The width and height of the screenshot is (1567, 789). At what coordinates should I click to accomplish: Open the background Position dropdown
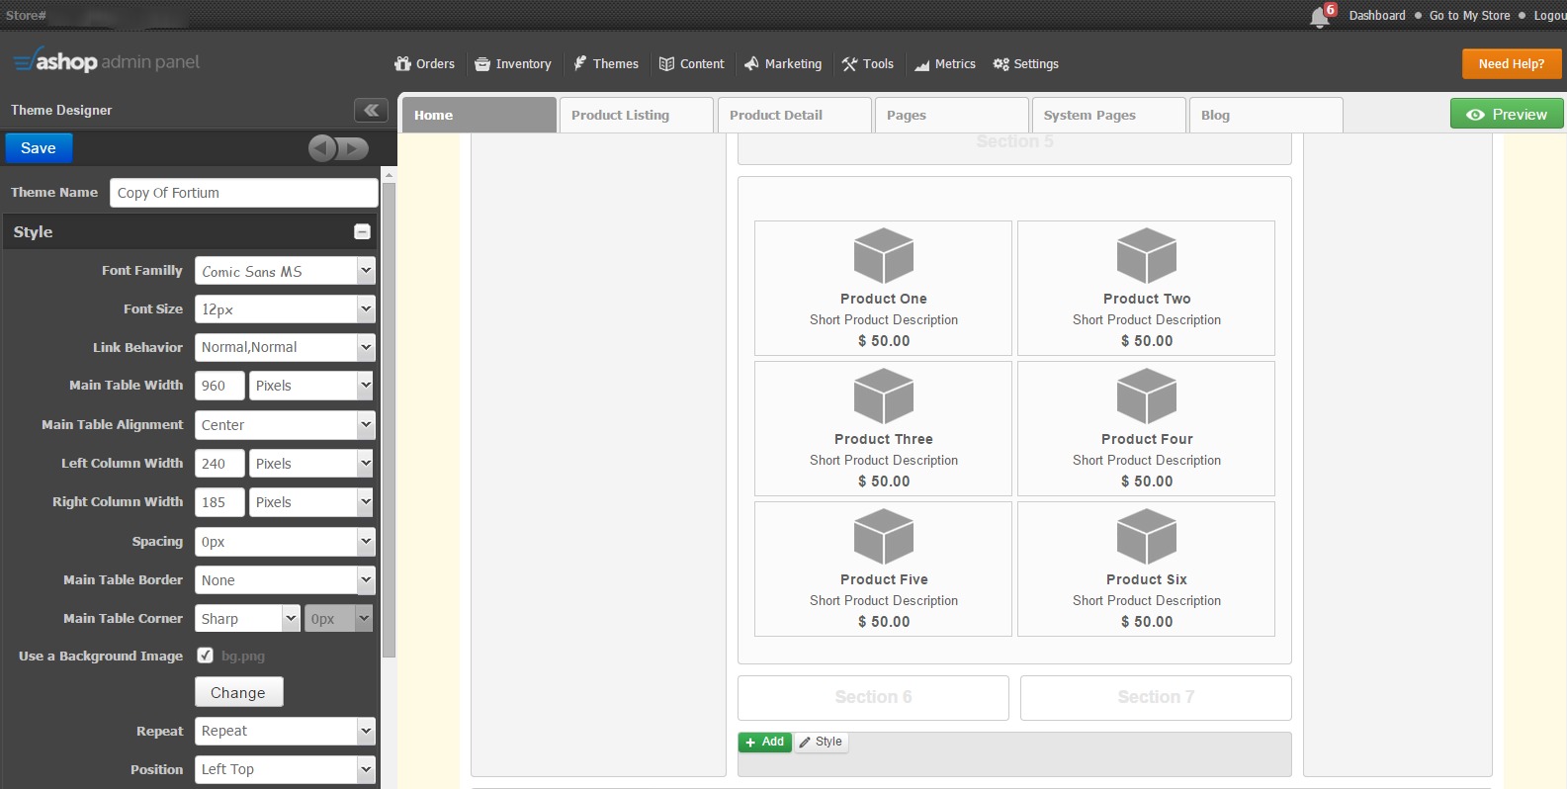(285, 769)
